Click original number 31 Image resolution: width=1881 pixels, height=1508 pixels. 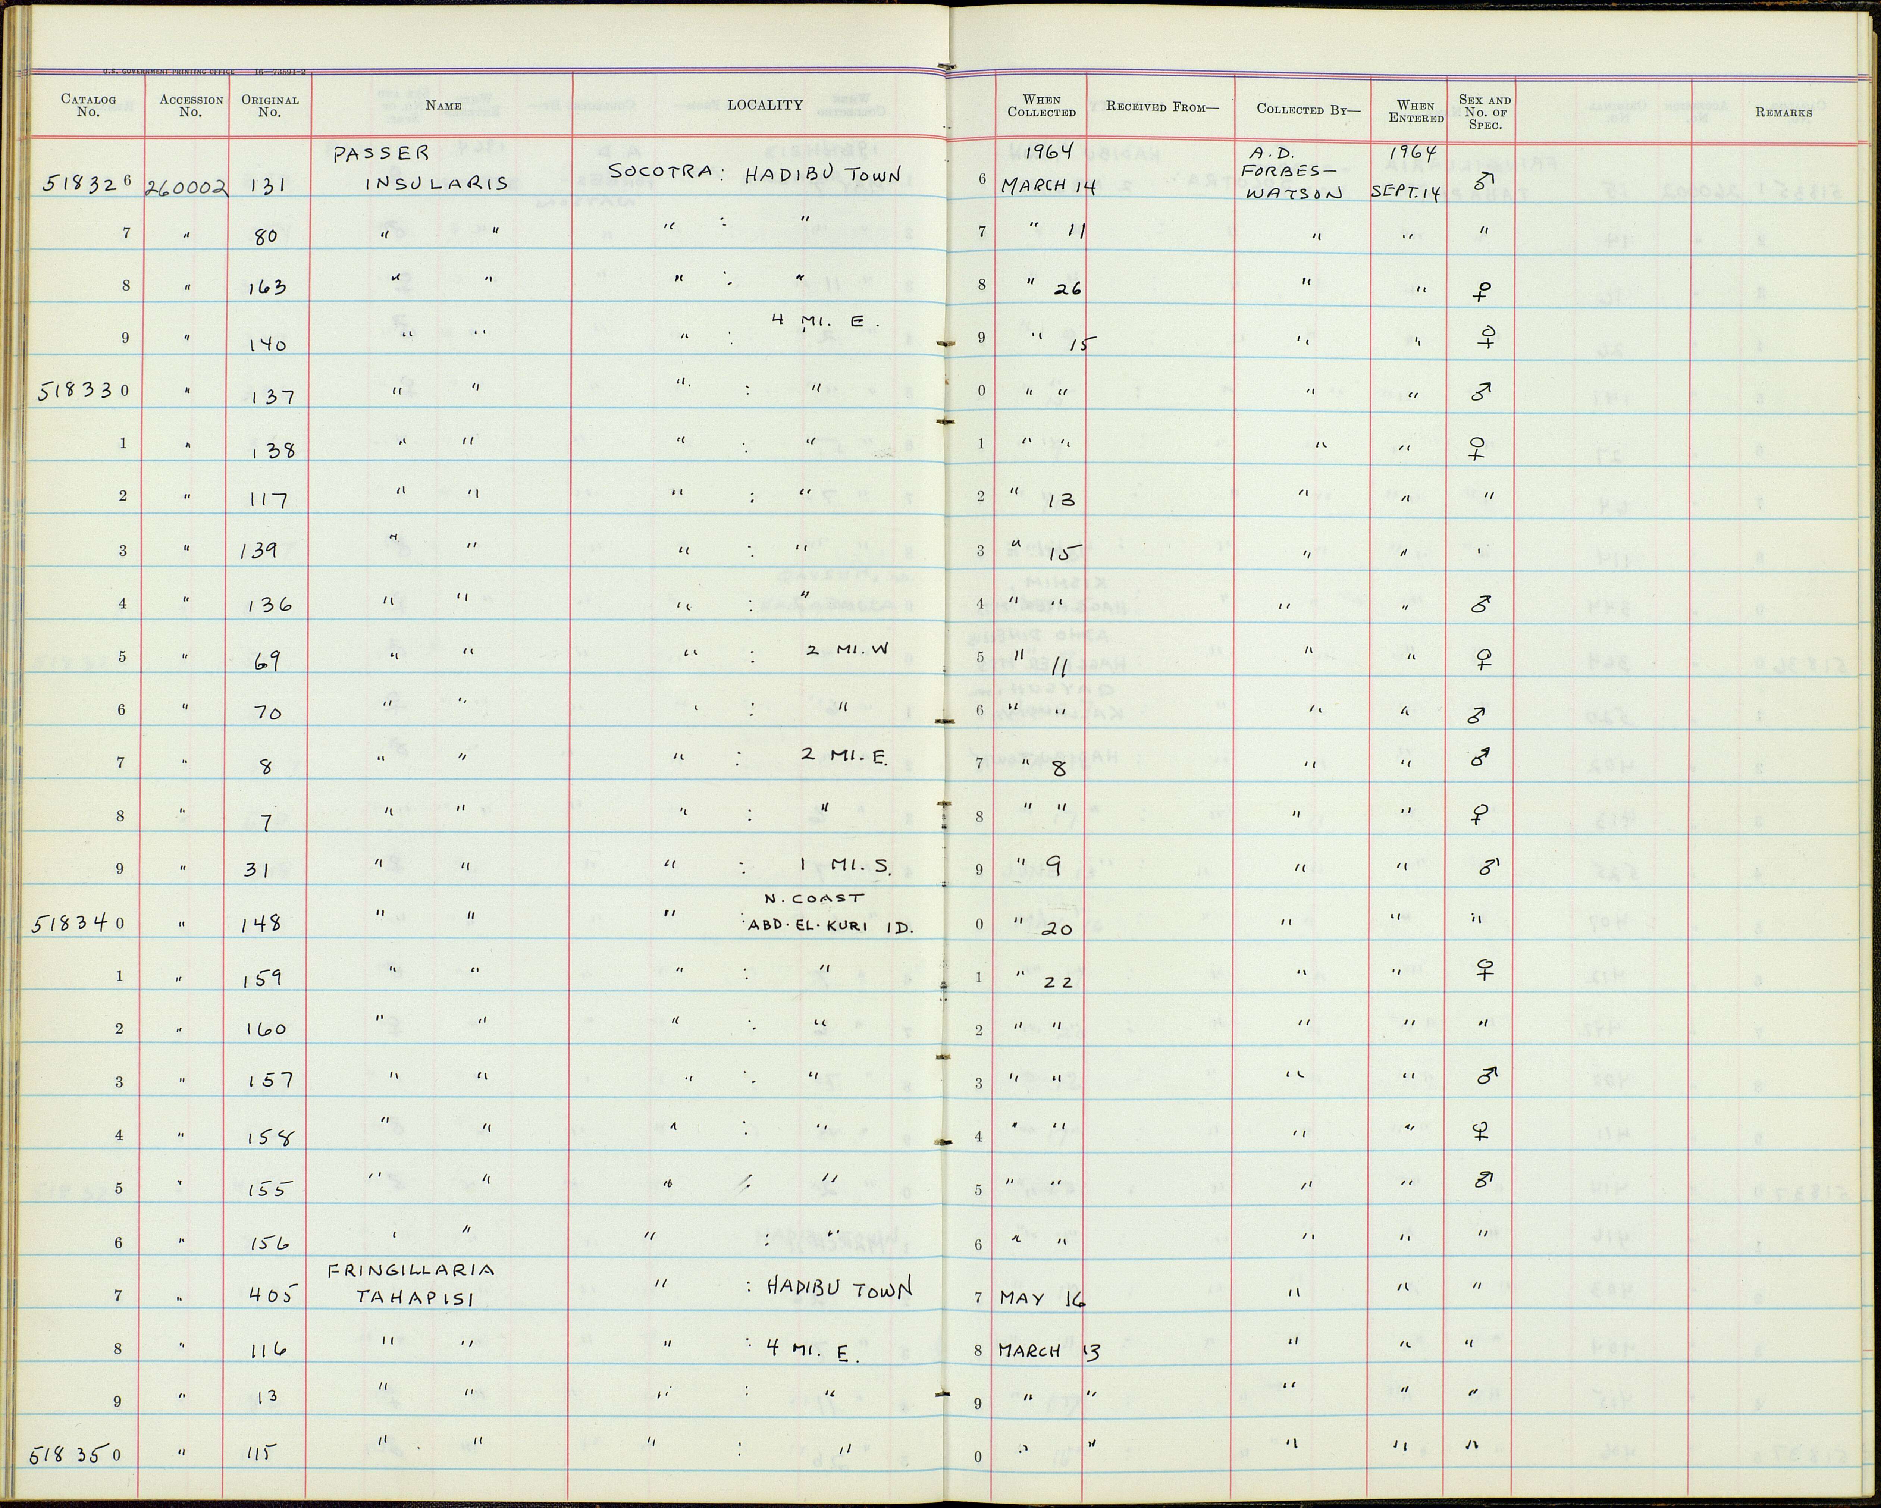tap(257, 869)
